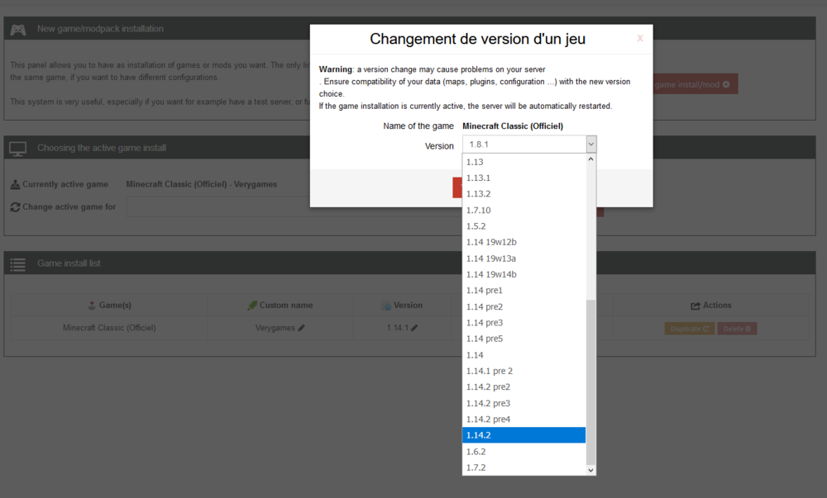Click the game install/mod button

(x=693, y=84)
